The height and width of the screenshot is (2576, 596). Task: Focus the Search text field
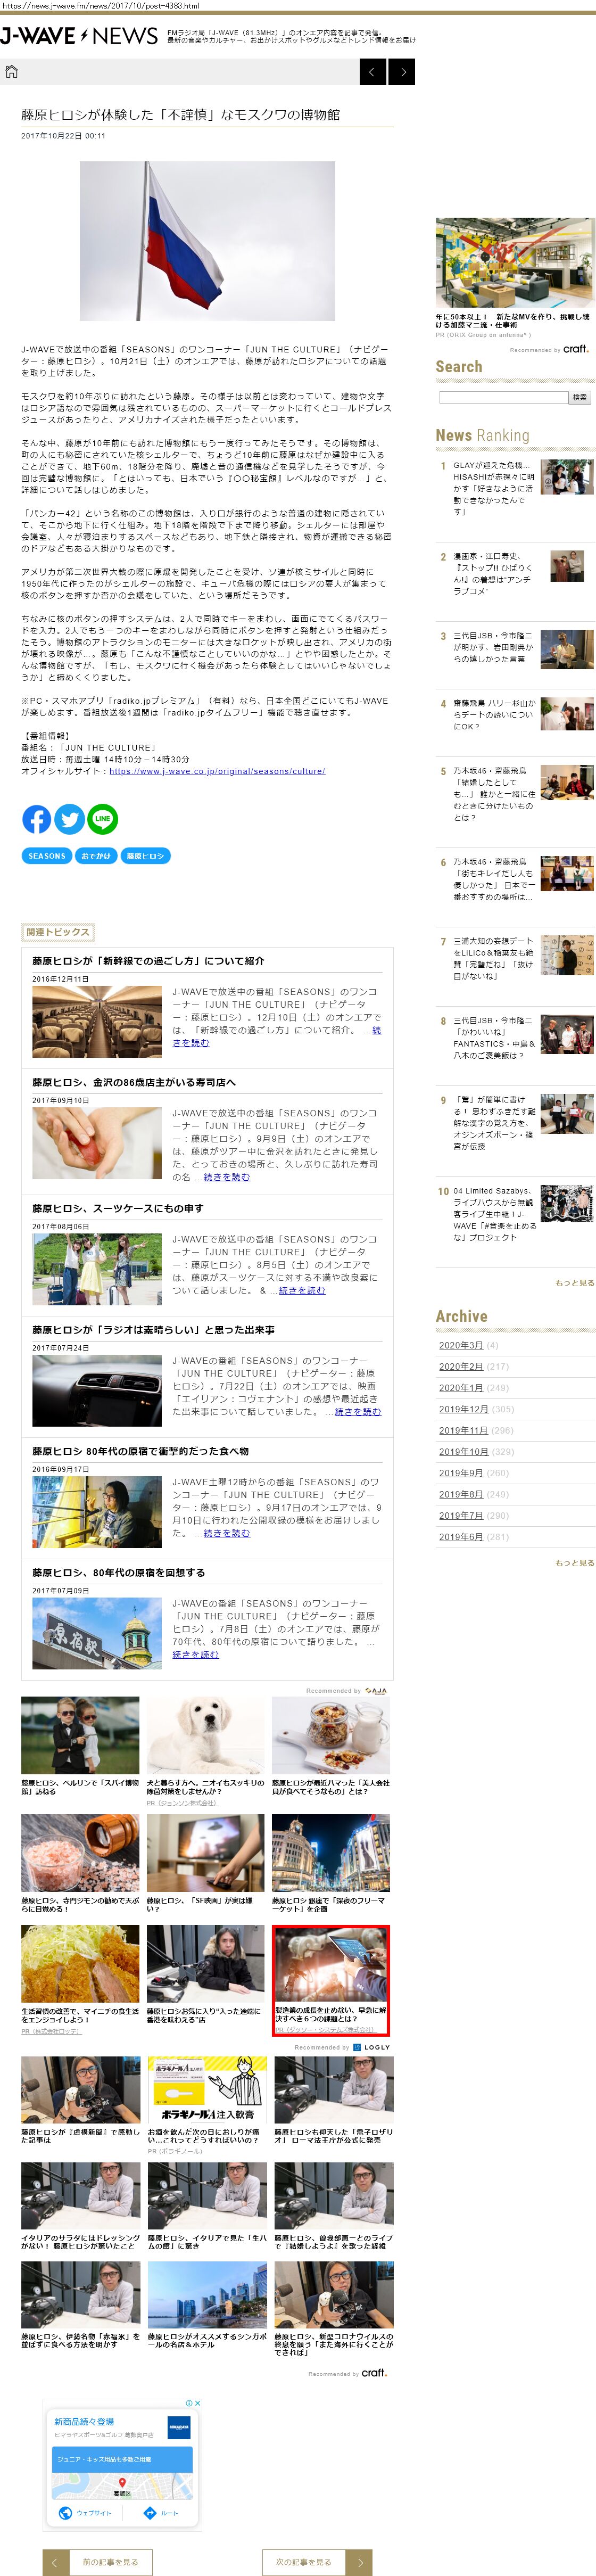point(503,397)
